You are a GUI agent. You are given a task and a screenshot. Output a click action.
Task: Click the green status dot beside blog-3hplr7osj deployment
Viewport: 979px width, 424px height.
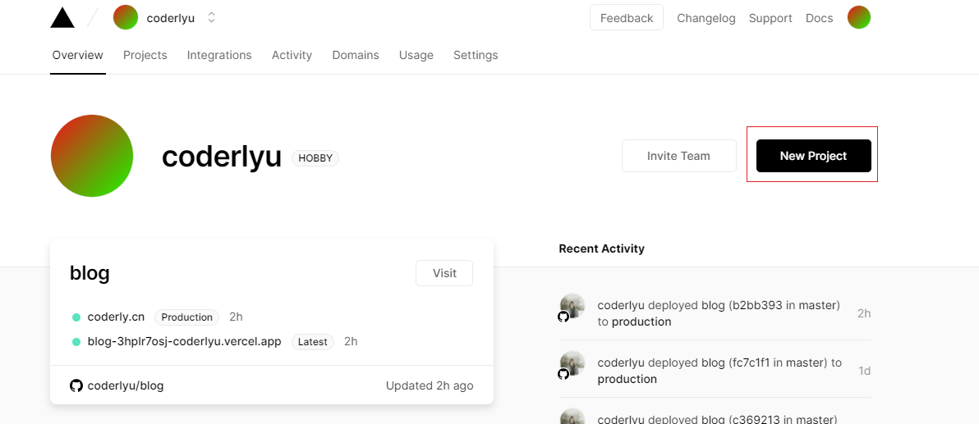76,342
